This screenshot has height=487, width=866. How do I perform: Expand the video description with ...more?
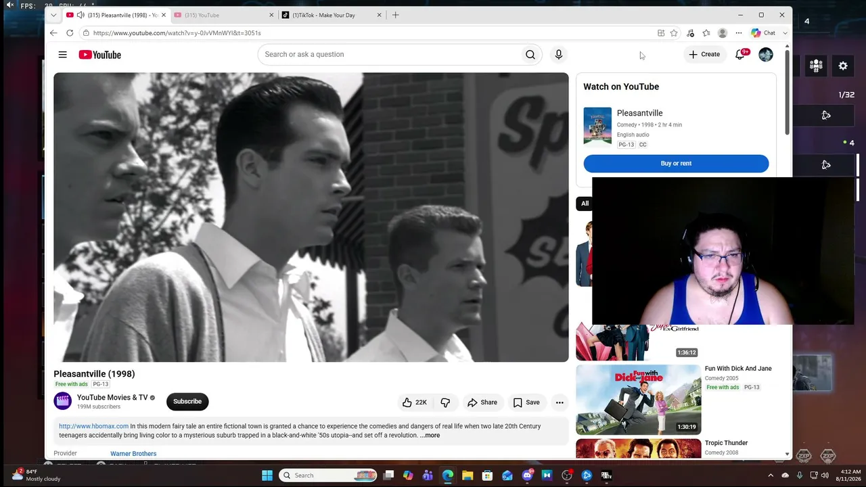pyautogui.click(x=430, y=436)
